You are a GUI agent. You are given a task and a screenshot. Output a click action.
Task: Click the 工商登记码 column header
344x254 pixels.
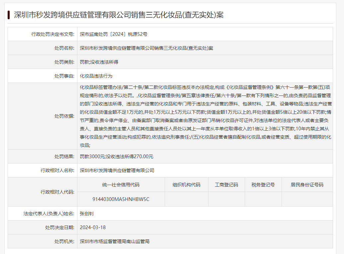(226, 185)
